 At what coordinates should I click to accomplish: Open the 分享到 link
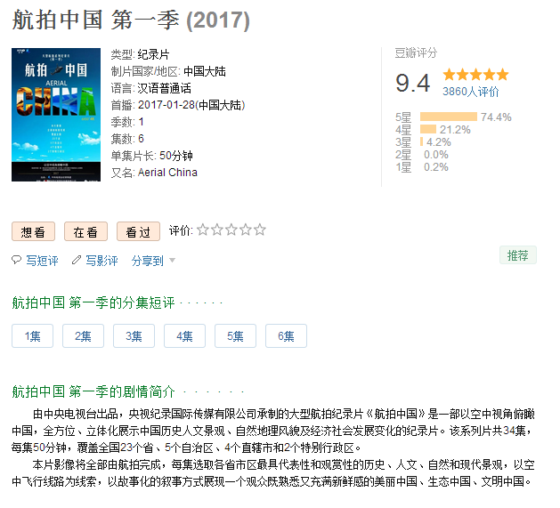point(148,261)
